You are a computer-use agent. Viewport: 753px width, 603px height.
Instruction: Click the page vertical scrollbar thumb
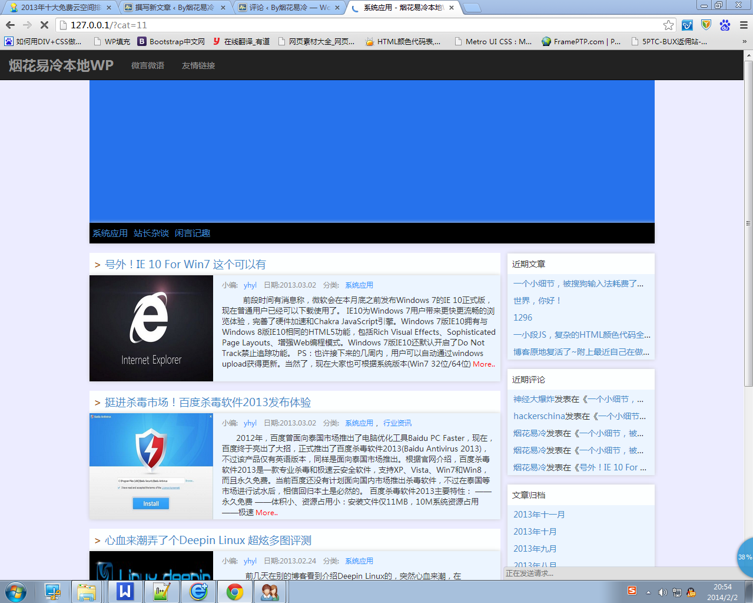(x=748, y=223)
